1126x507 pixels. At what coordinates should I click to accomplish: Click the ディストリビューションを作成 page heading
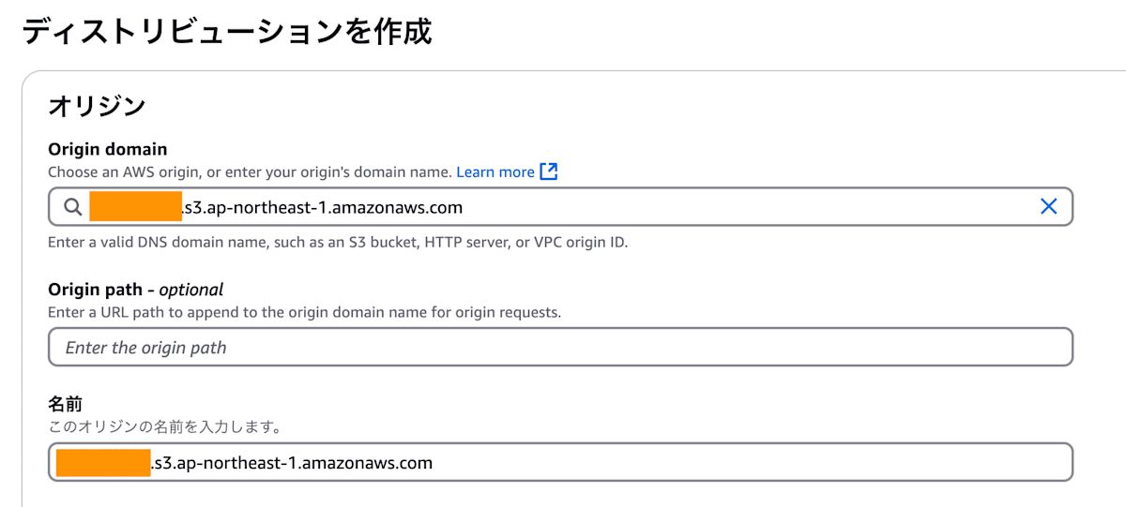(226, 31)
